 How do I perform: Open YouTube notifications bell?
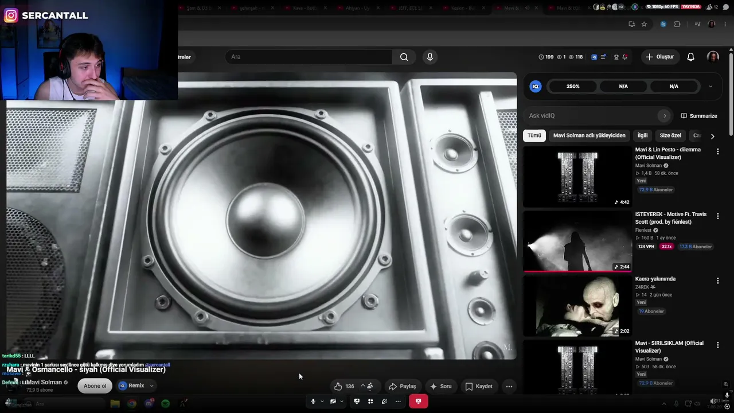[x=691, y=57]
